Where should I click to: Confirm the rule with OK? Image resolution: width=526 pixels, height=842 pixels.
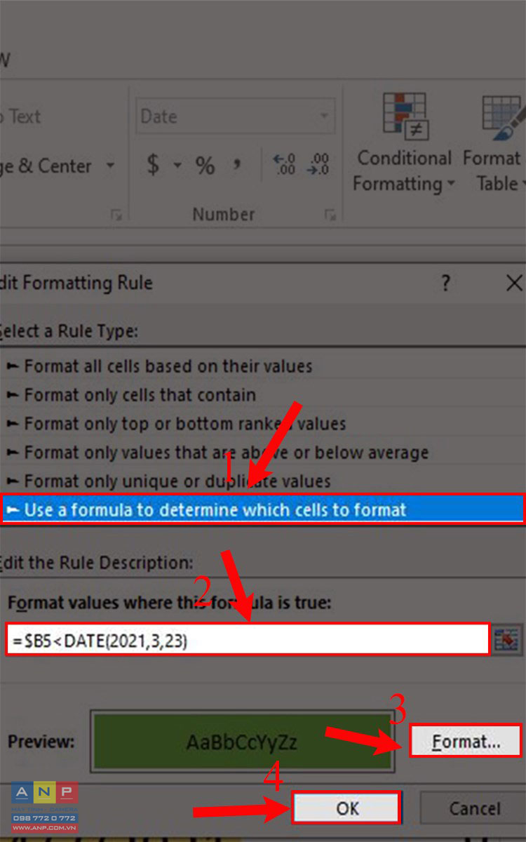coord(346,808)
